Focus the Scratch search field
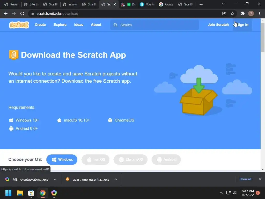 (154, 25)
